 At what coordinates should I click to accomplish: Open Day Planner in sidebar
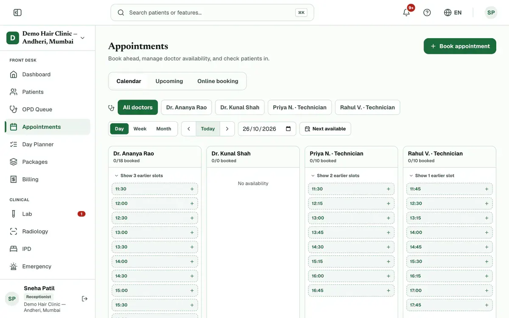click(x=48, y=145)
